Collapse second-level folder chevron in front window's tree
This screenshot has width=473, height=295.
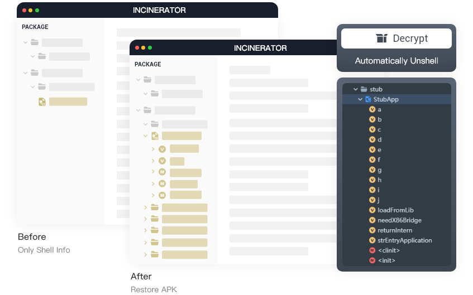point(145,94)
